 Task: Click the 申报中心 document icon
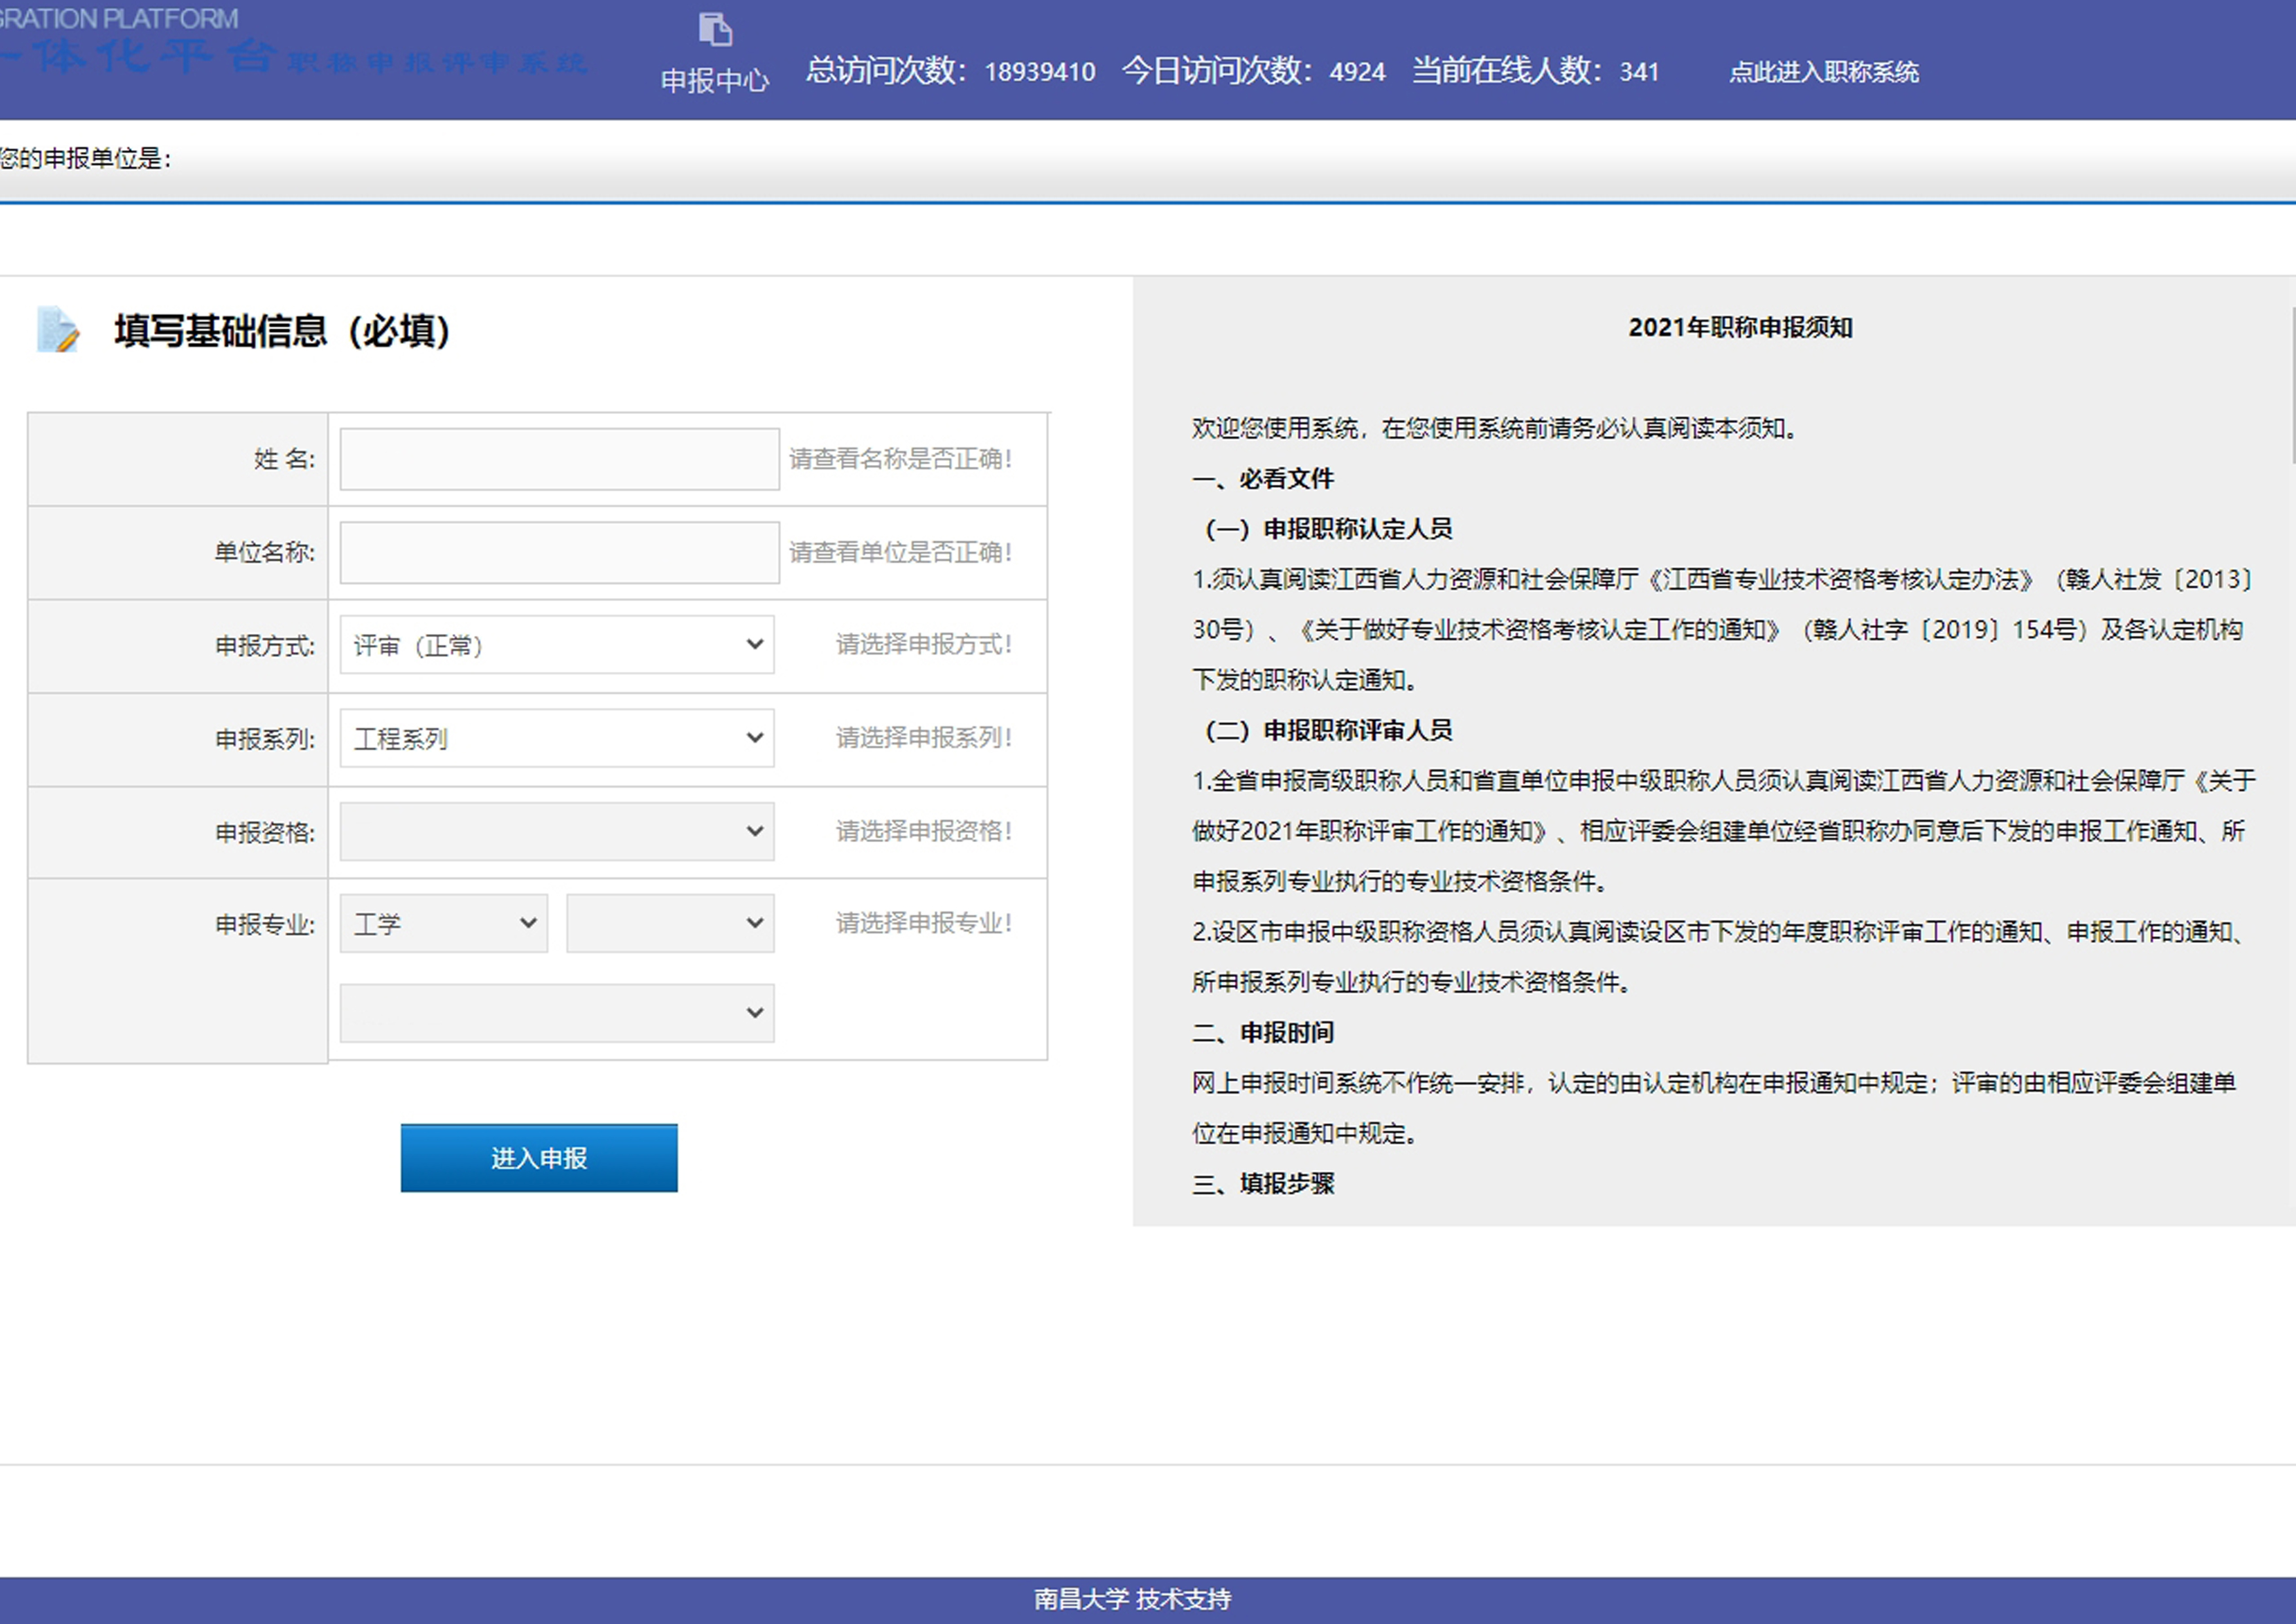[x=714, y=30]
